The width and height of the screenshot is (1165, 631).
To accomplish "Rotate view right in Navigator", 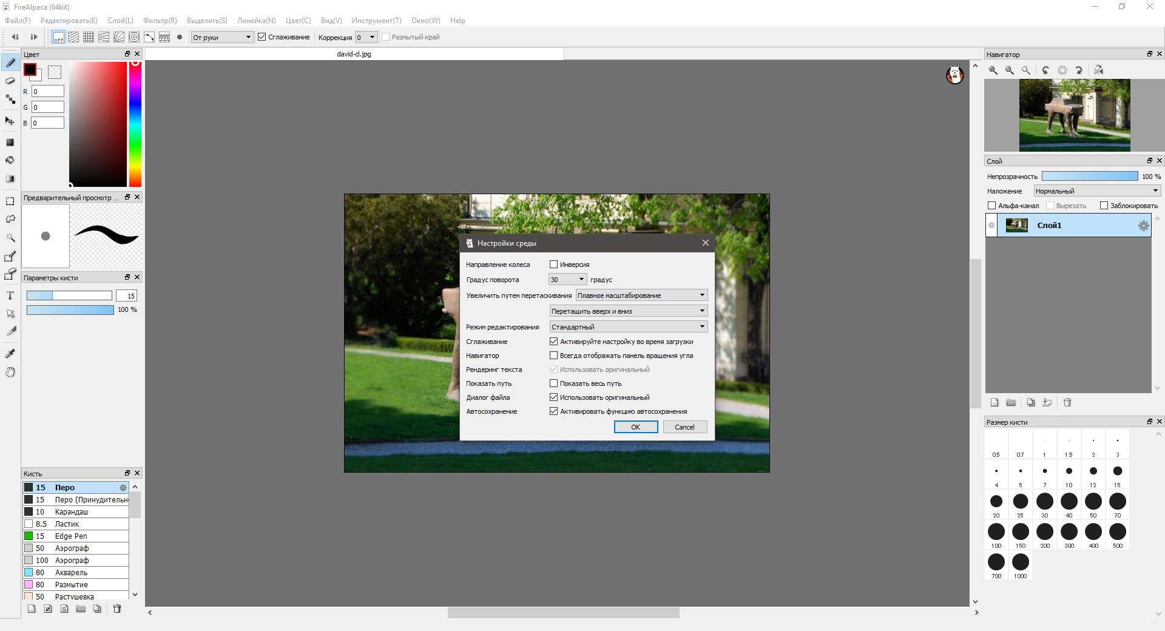I will (x=1079, y=70).
